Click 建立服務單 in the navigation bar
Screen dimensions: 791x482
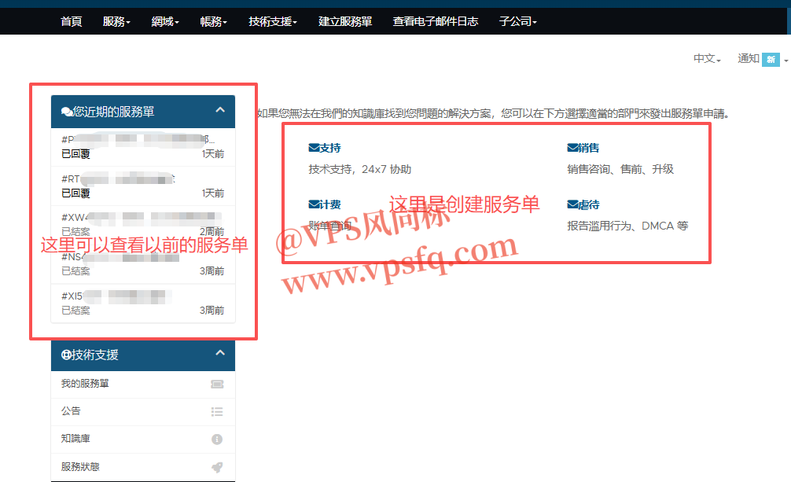pyautogui.click(x=345, y=21)
